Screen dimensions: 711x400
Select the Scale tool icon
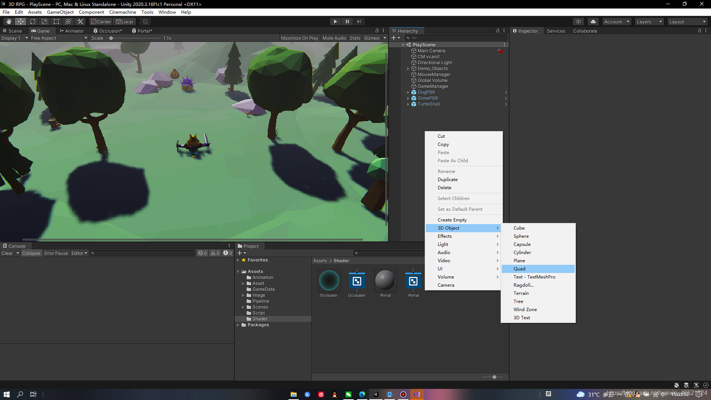44,21
